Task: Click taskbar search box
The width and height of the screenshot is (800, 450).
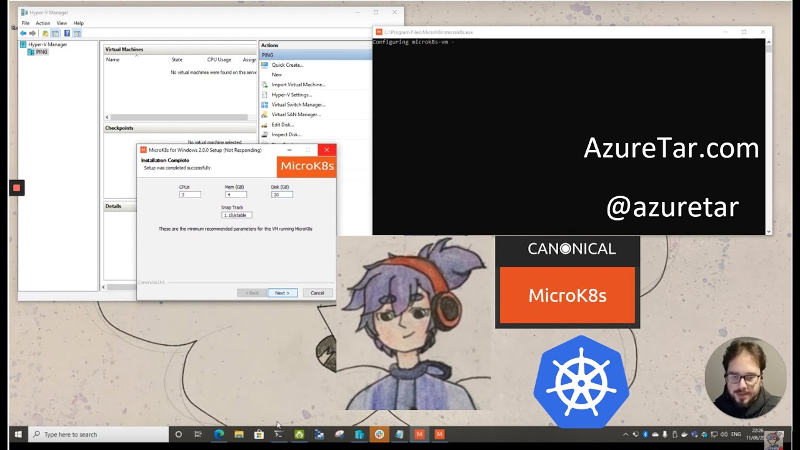Action: [x=99, y=434]
